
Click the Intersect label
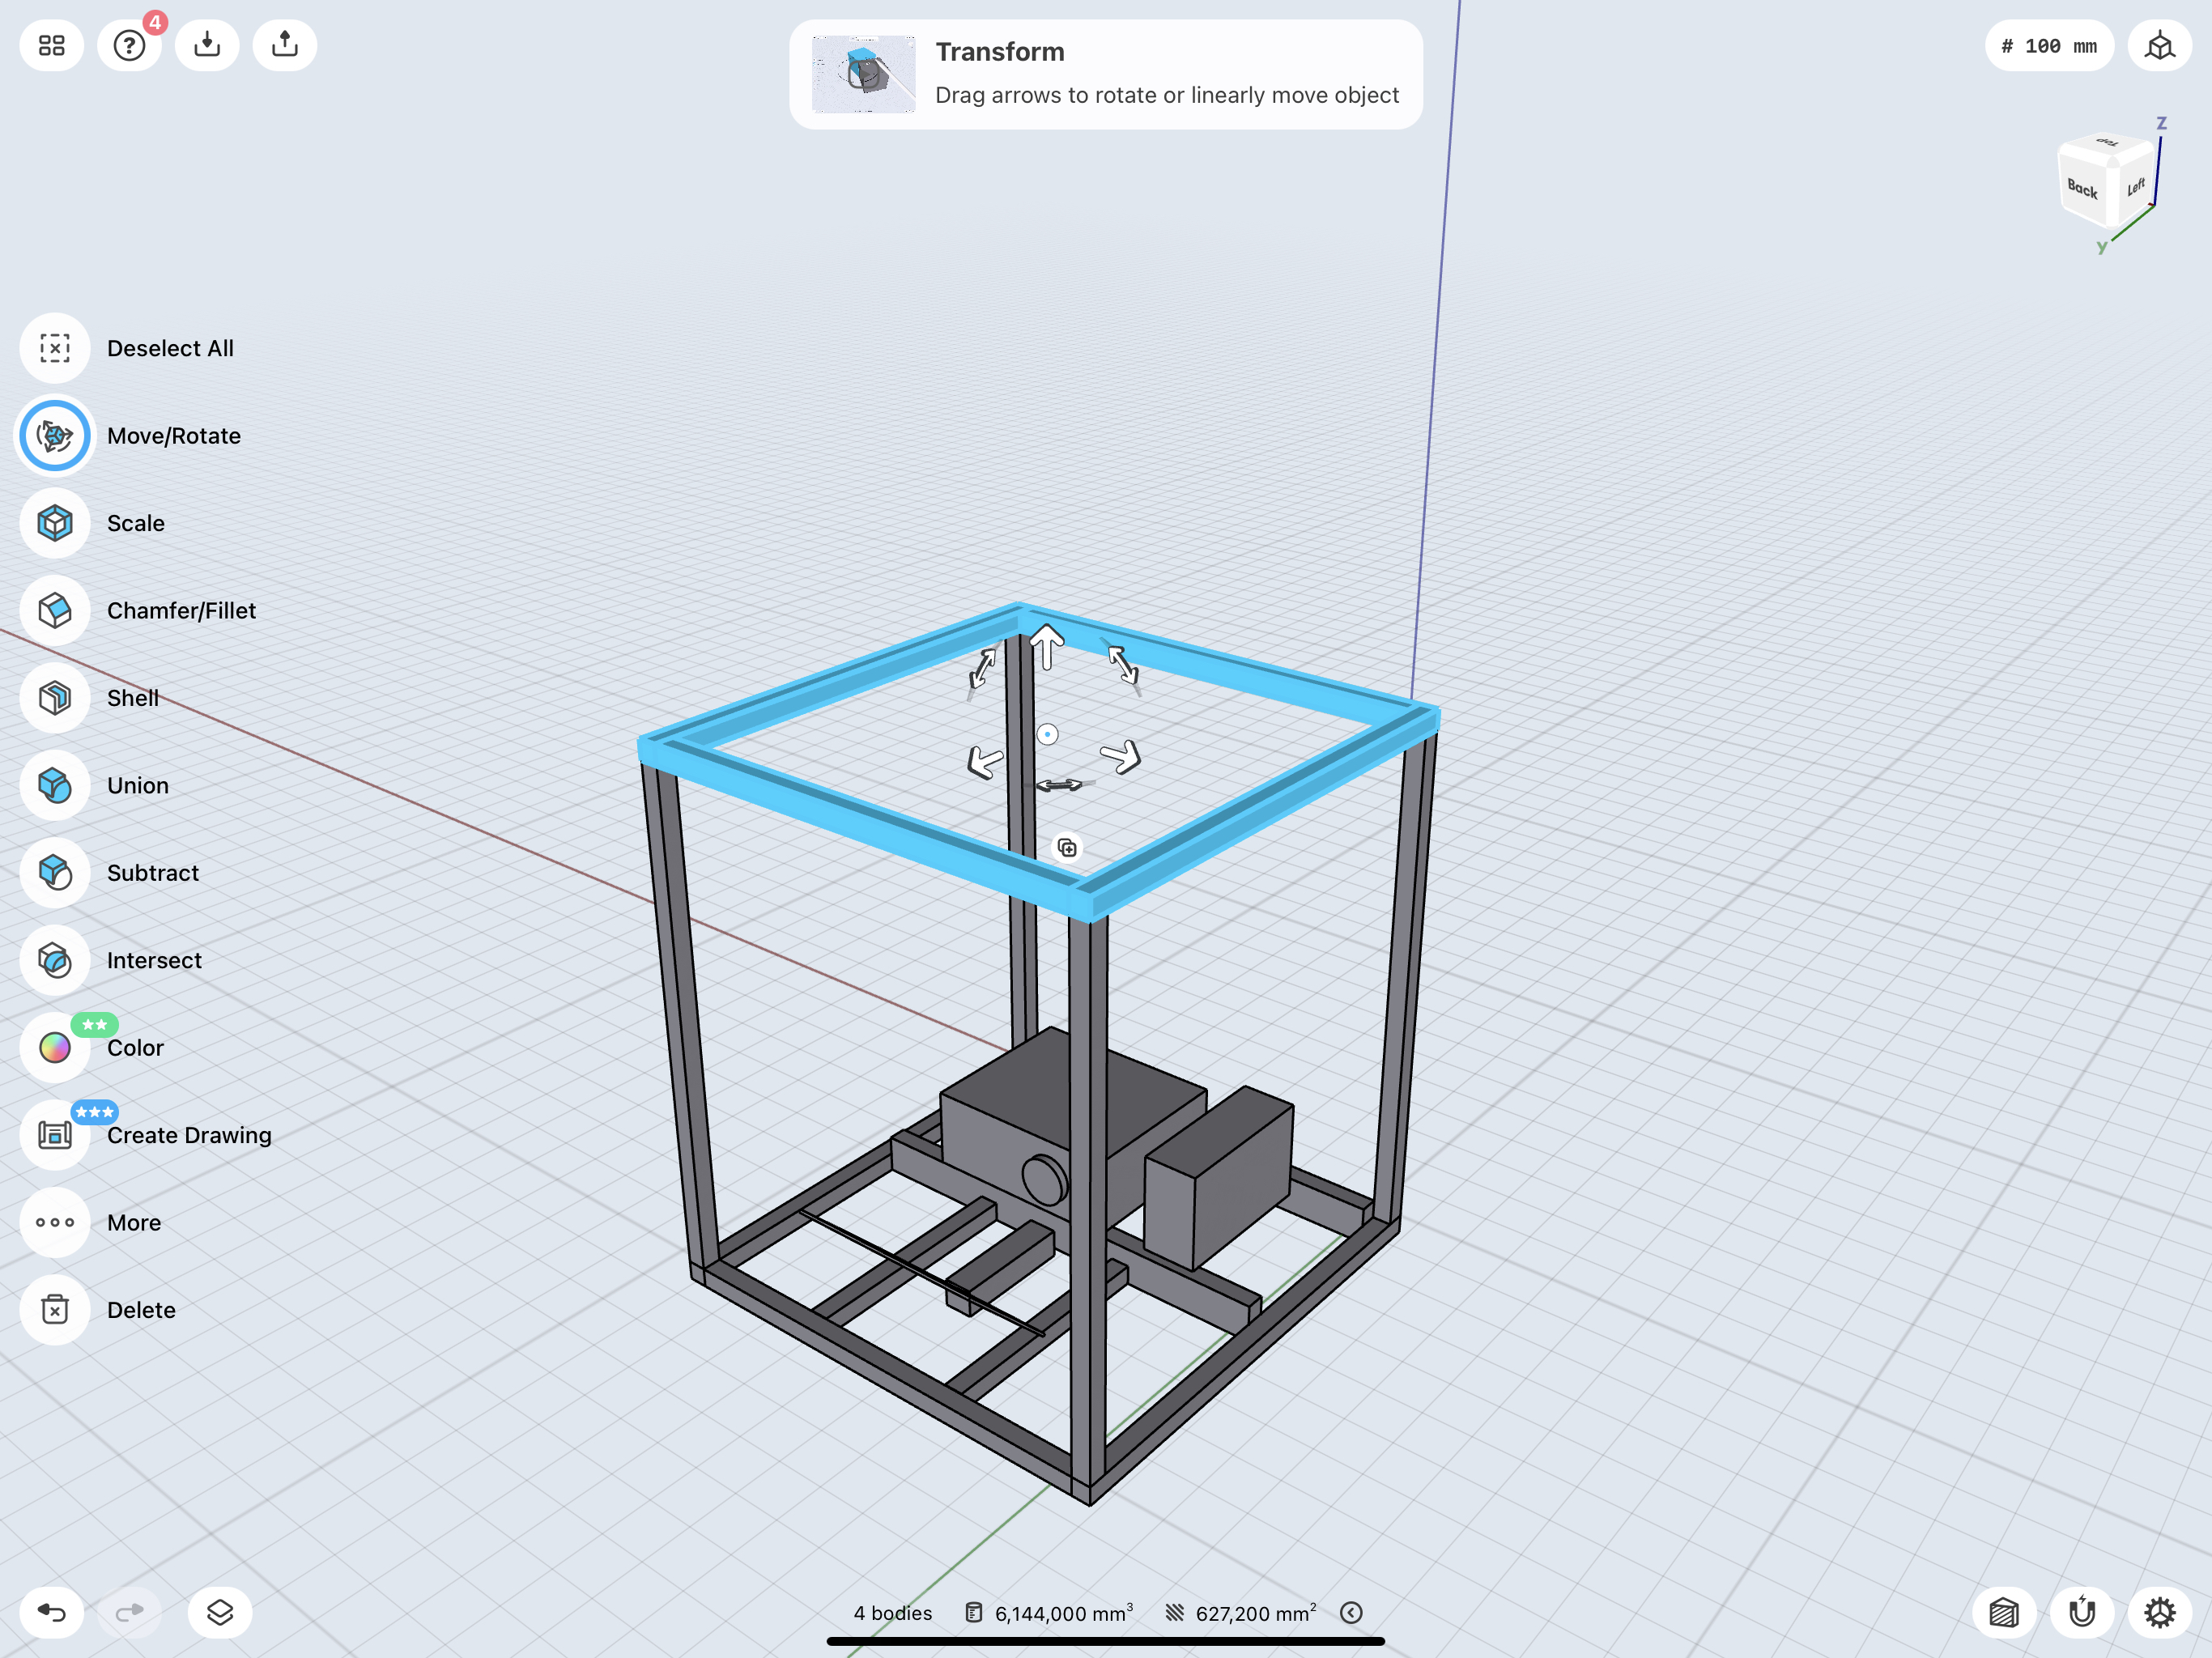pos(154,961)
